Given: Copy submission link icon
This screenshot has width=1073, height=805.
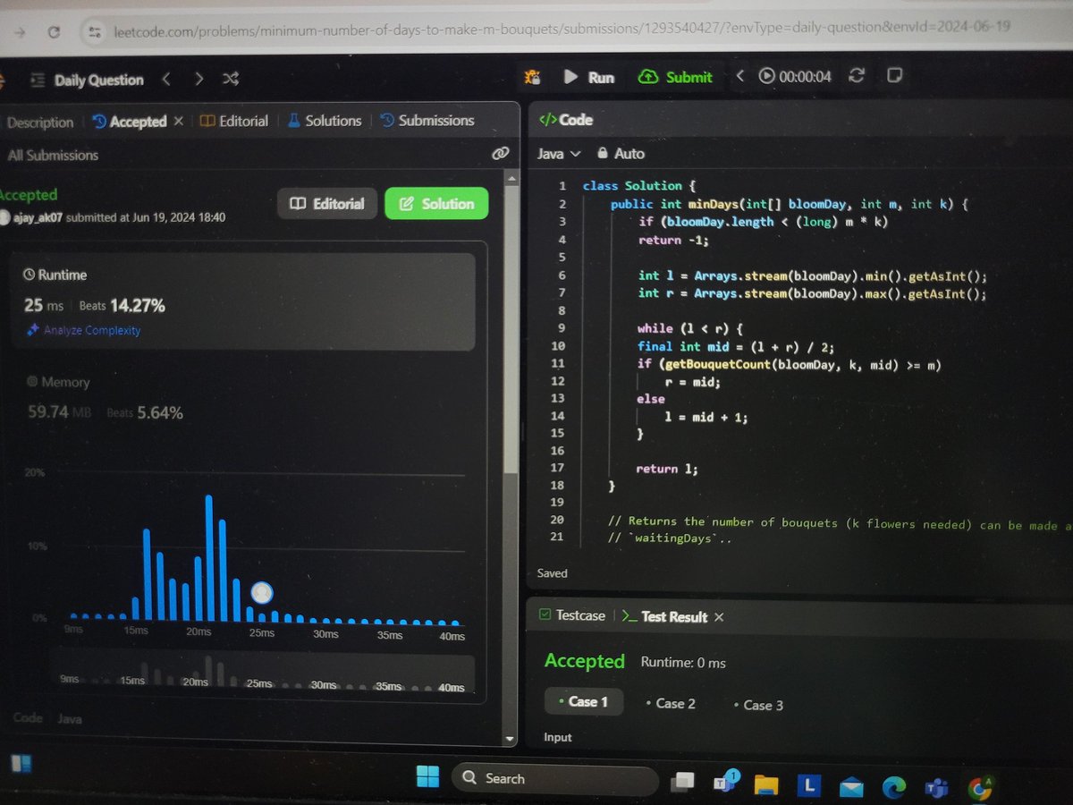Looking at the screenshot, I should coord(500,154).
